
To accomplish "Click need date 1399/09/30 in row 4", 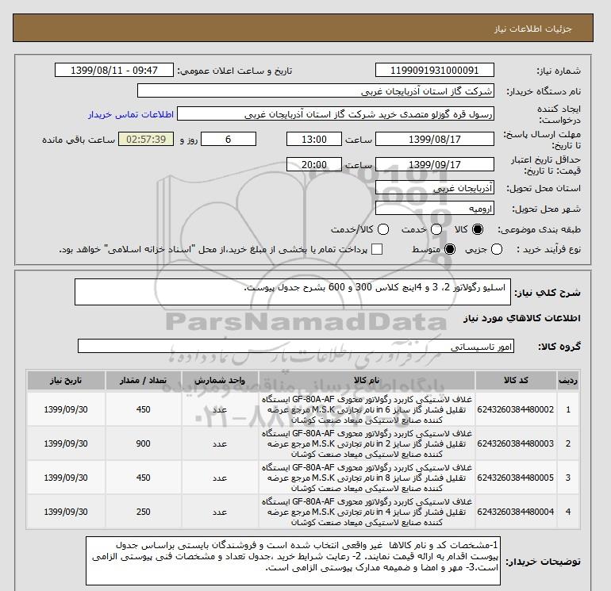I will tap(66, 512).
